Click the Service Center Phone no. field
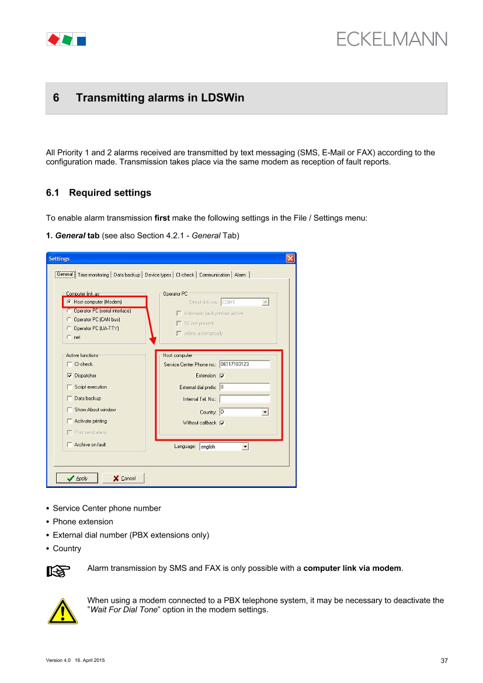 [x=245, y=364]
